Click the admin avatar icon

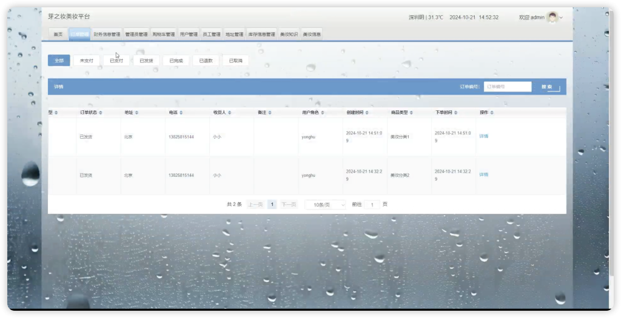pos(552,17)
